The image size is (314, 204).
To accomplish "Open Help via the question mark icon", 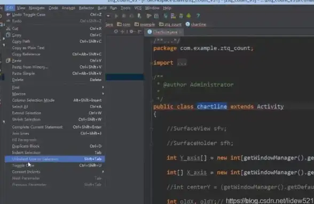I will click(198, 16).
